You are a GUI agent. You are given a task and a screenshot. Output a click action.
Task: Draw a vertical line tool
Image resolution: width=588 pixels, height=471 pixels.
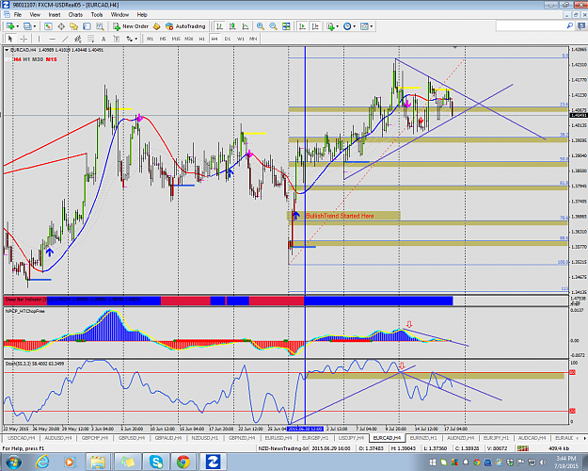(39, 39)
